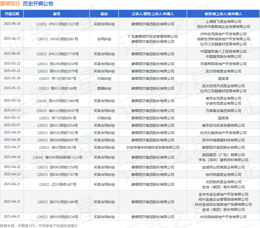The width and height of the screenshot is (260, 228).
Task: Click defendant 中国建筑第八工程局有限公司
Action: click(223, 51)
